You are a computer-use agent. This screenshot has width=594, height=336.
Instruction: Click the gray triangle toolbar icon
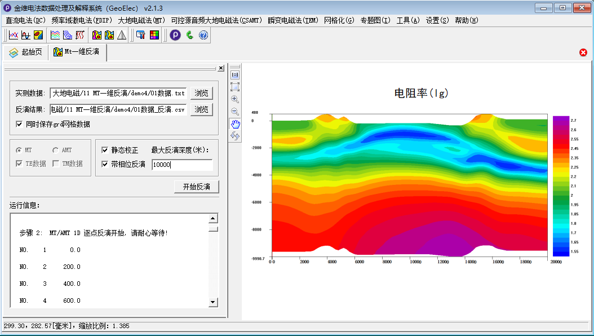(x=122, y=35)
